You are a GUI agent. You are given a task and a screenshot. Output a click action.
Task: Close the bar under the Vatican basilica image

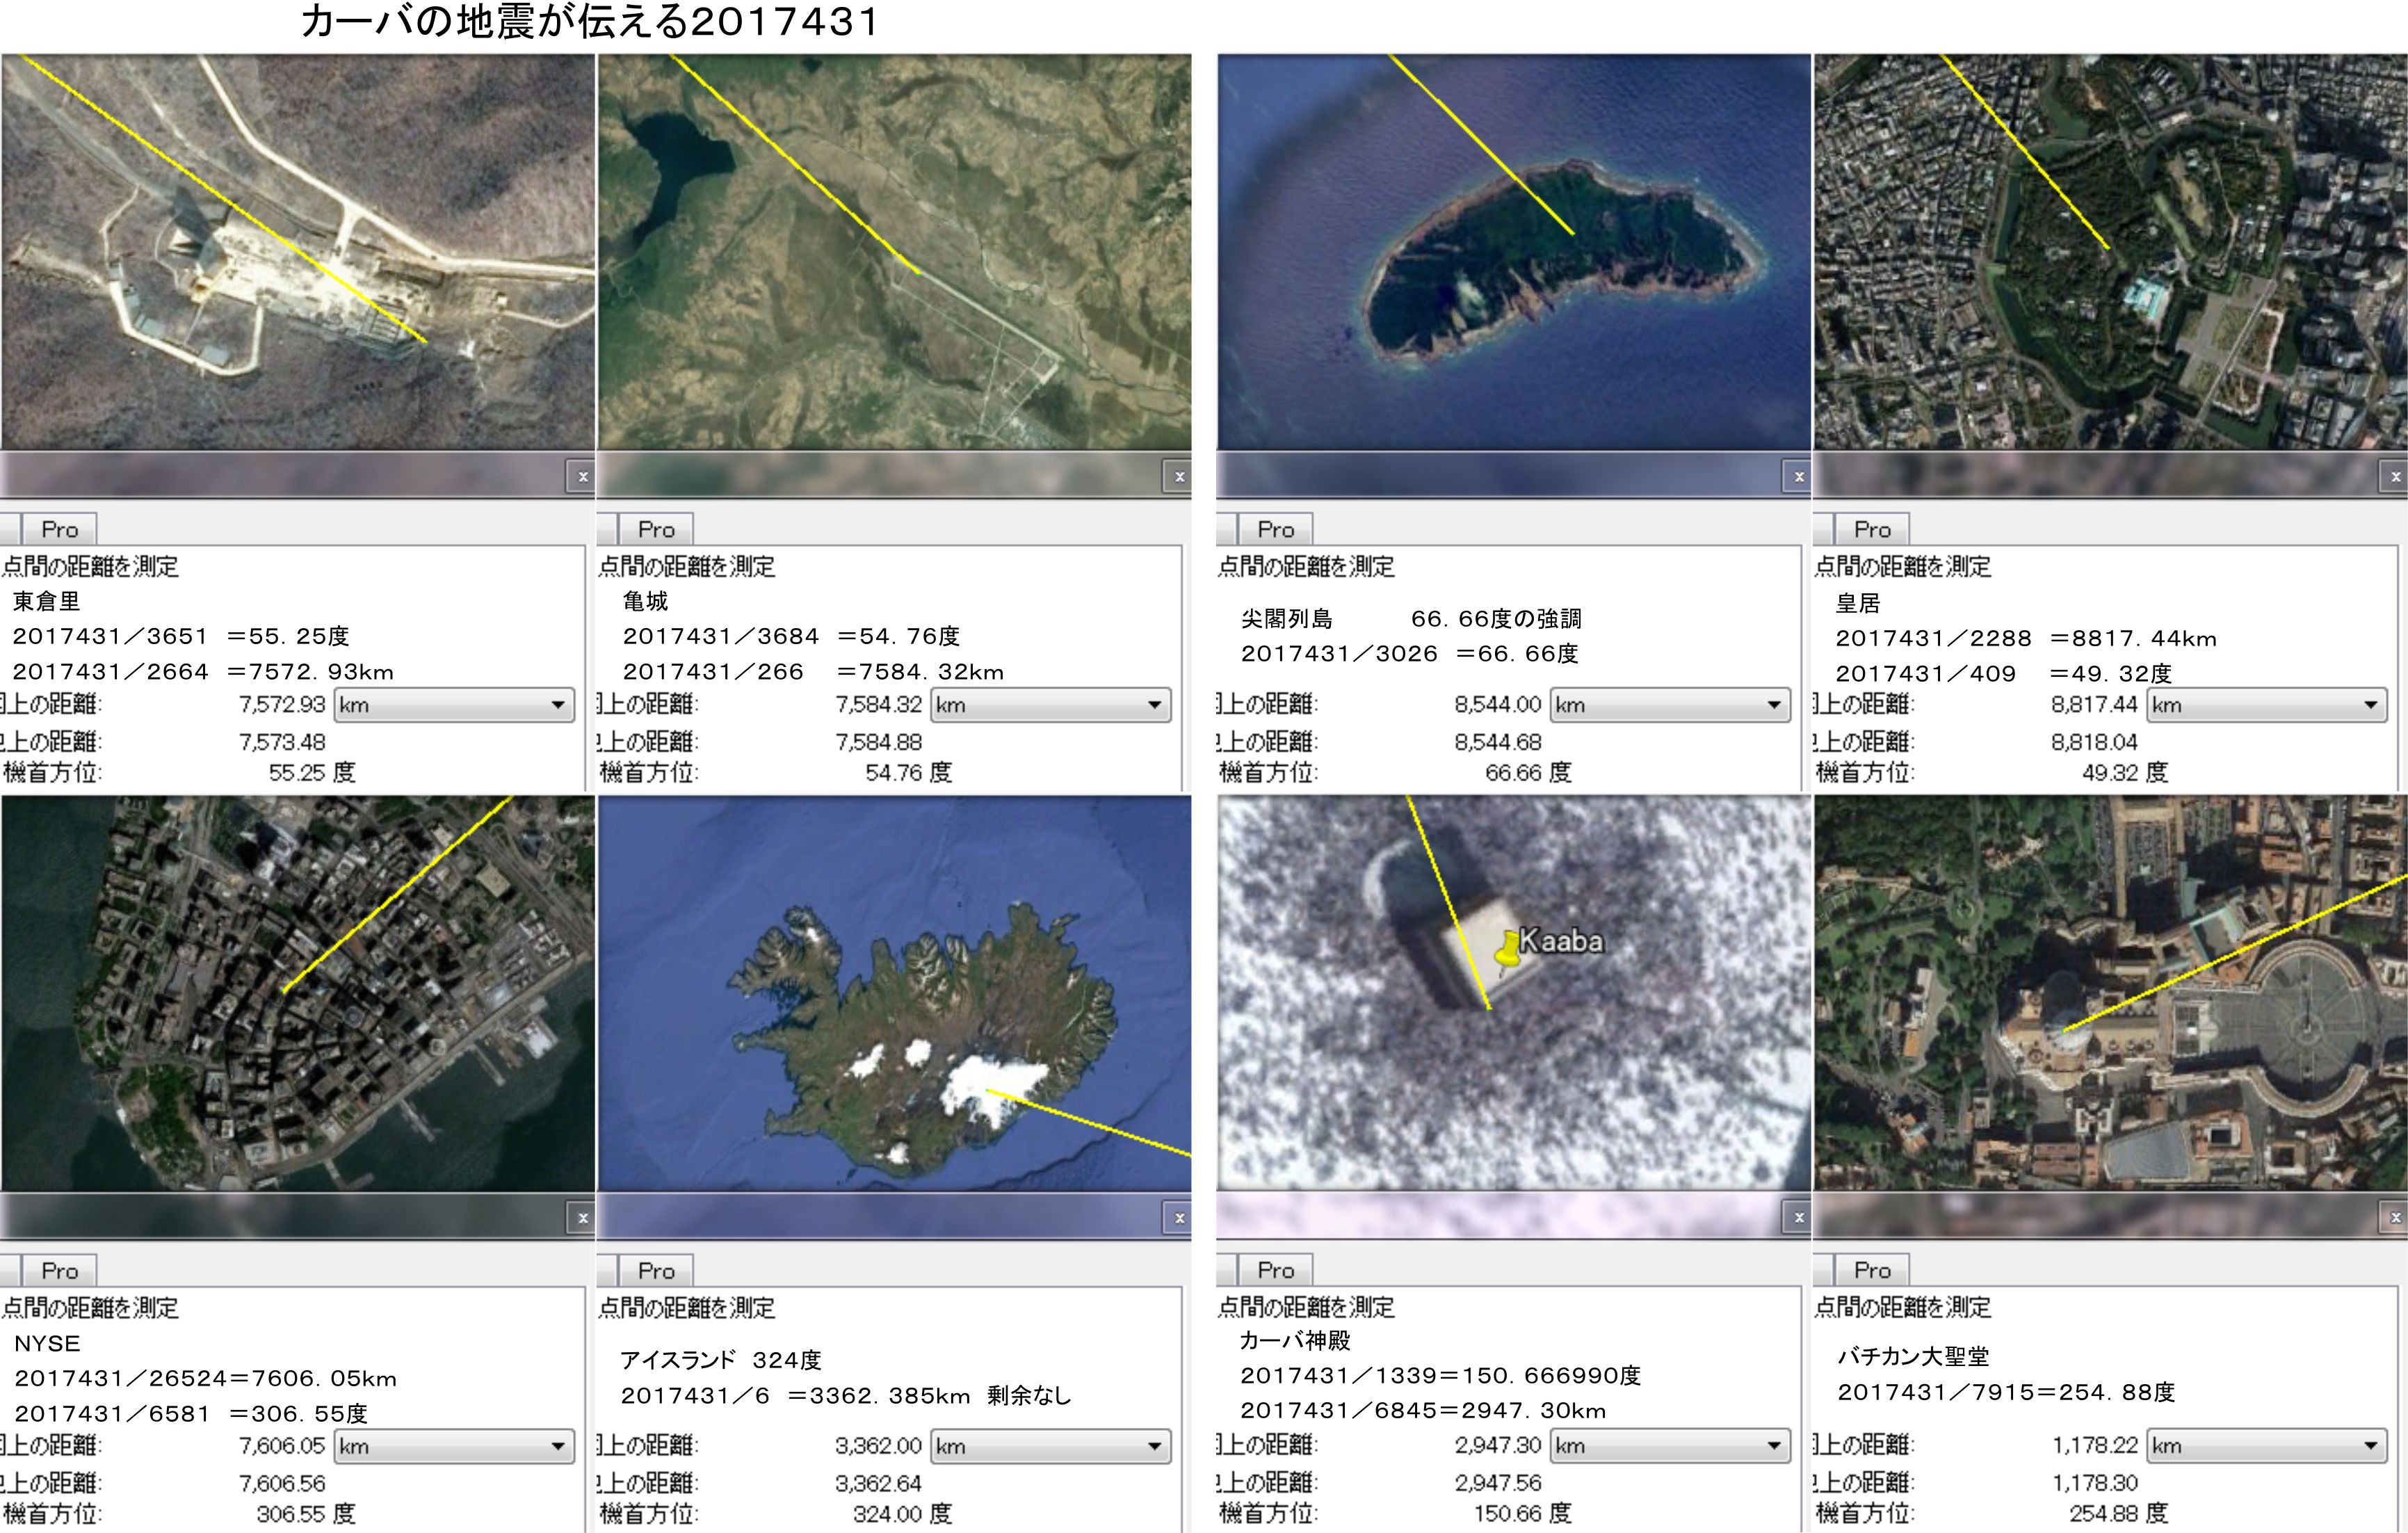[x=2395, y=1217]
